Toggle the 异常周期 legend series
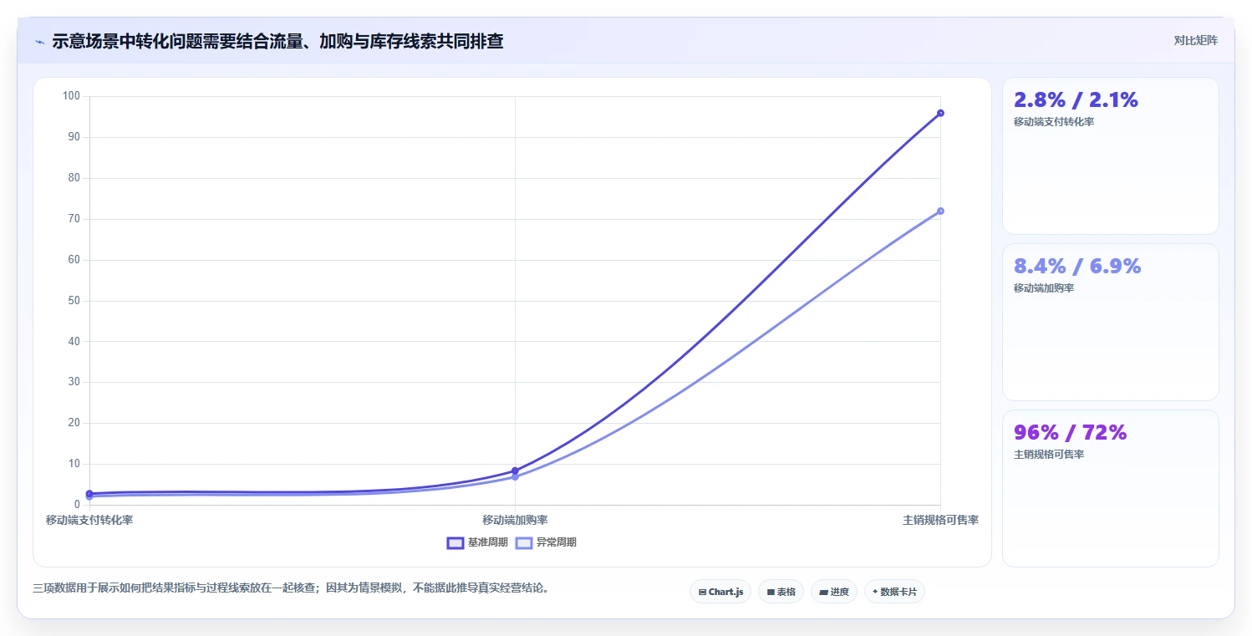Screen dimensions: 1252x636 tap(546, 542)
